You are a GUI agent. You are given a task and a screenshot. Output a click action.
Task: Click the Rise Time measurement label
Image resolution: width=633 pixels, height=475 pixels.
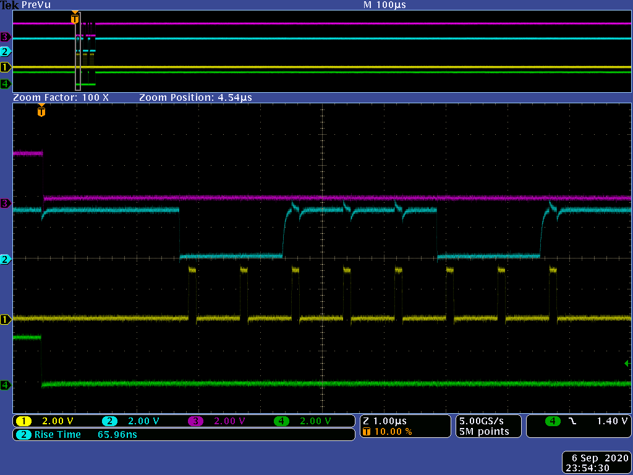57,435
